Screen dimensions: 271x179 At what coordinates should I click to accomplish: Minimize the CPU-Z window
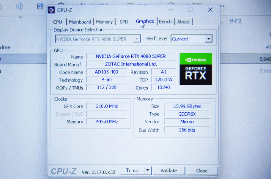pyautogui.click(x=170, y=10)
